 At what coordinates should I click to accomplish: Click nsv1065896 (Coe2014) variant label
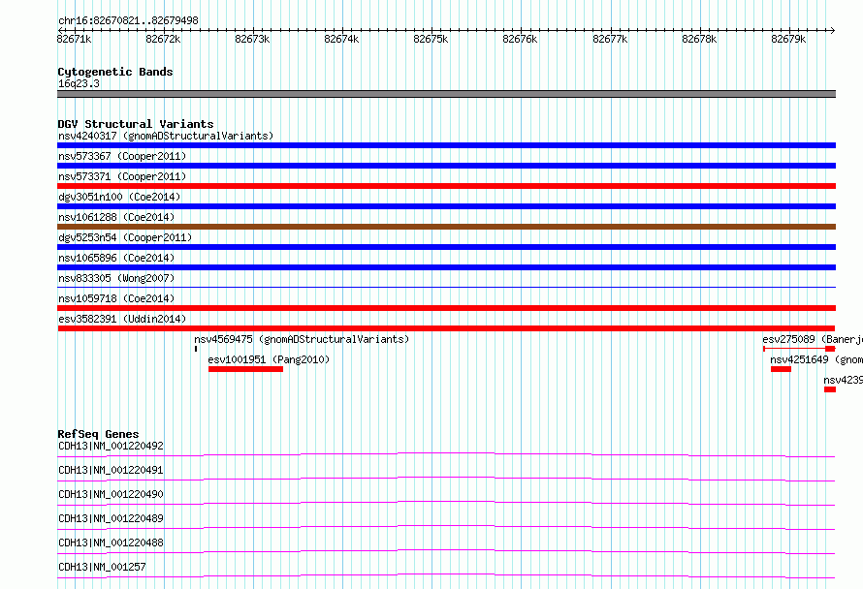pos(116,258)
